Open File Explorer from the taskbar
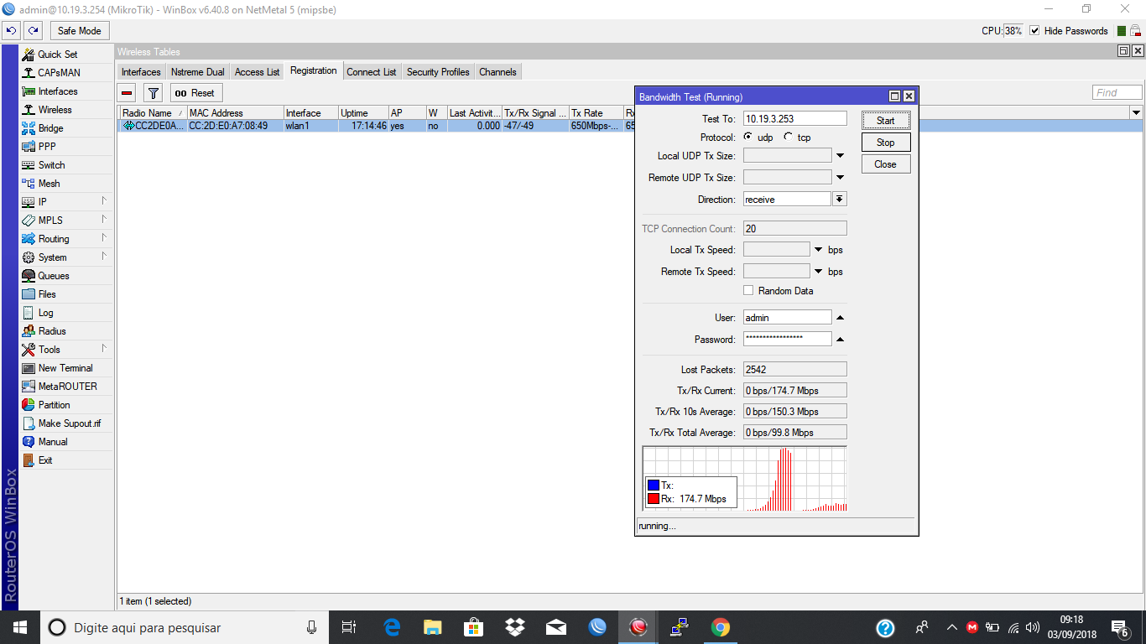1146x644 pixels. tap(433, 627)
